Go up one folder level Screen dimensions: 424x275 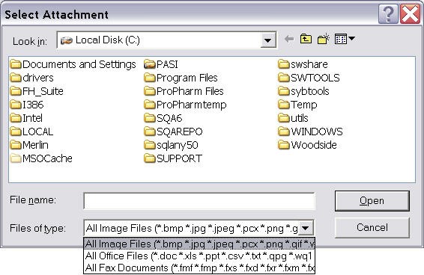[306, 40]
